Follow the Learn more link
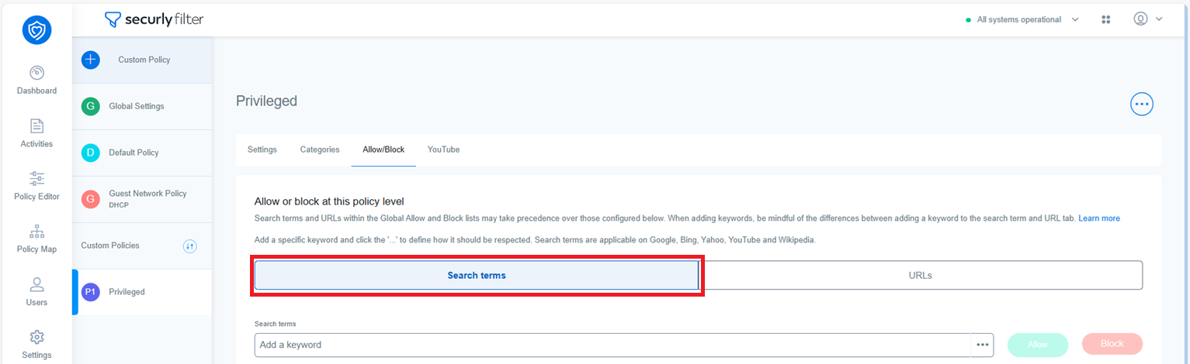Viewport: 1190px width, 364px height. tap(1099, 218)
